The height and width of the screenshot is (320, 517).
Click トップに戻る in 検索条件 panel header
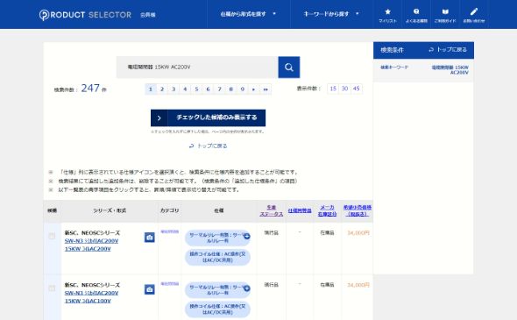(448, 50)
